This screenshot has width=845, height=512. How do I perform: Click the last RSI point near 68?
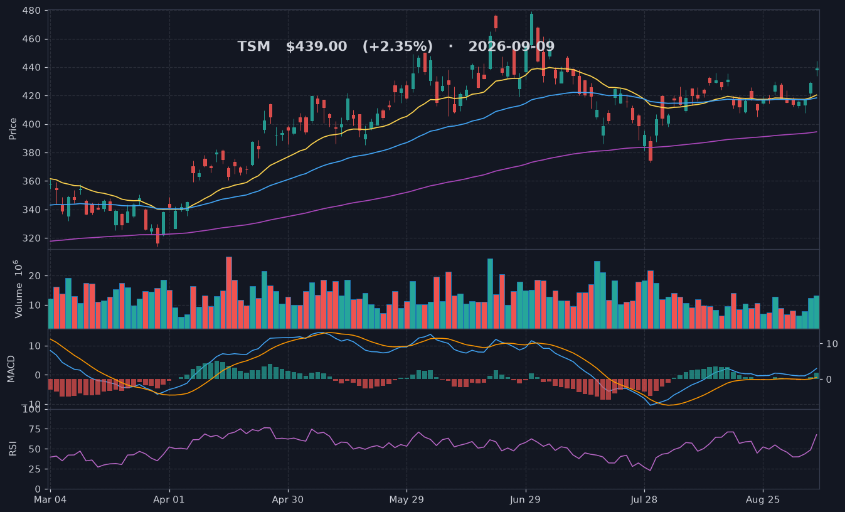(817, 435)
